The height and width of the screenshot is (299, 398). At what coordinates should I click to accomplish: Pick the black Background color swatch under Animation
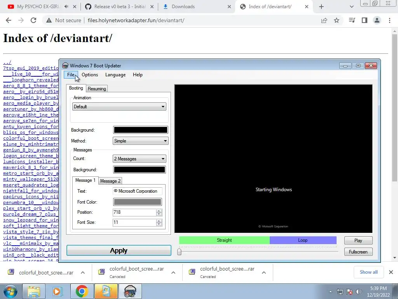coord(140,130)
